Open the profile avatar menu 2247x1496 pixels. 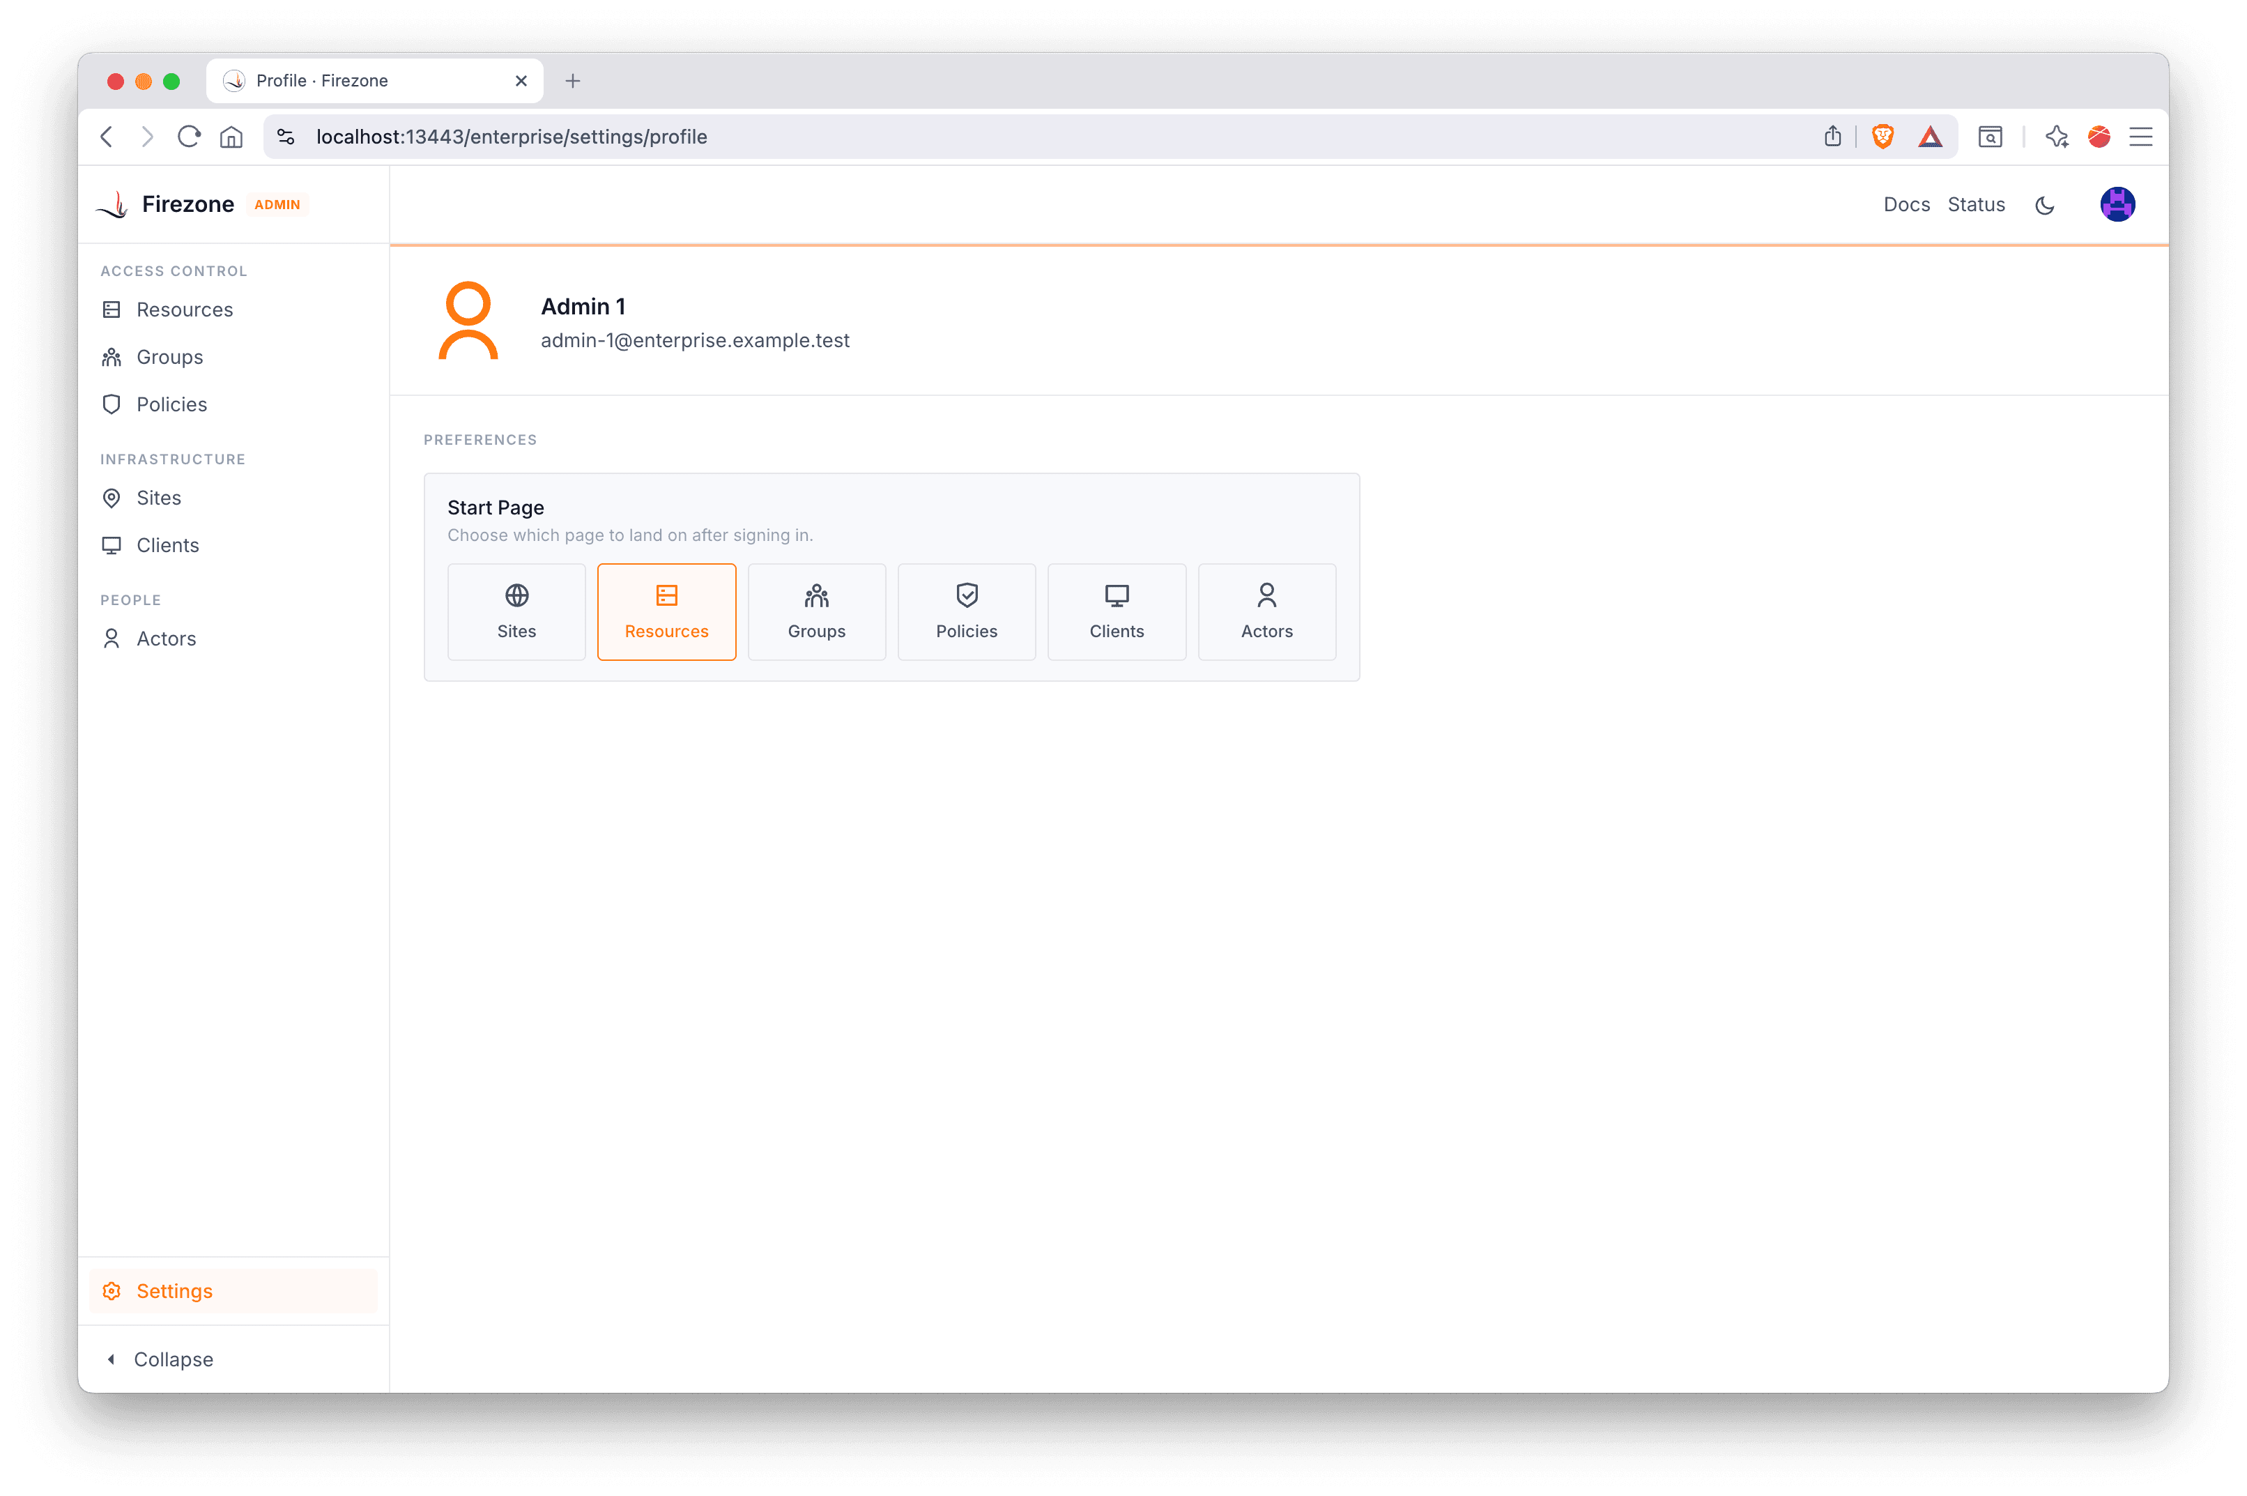[x=2117, y=204]
